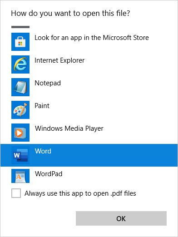Click the highlighted 'Word' label

point(43,151)
